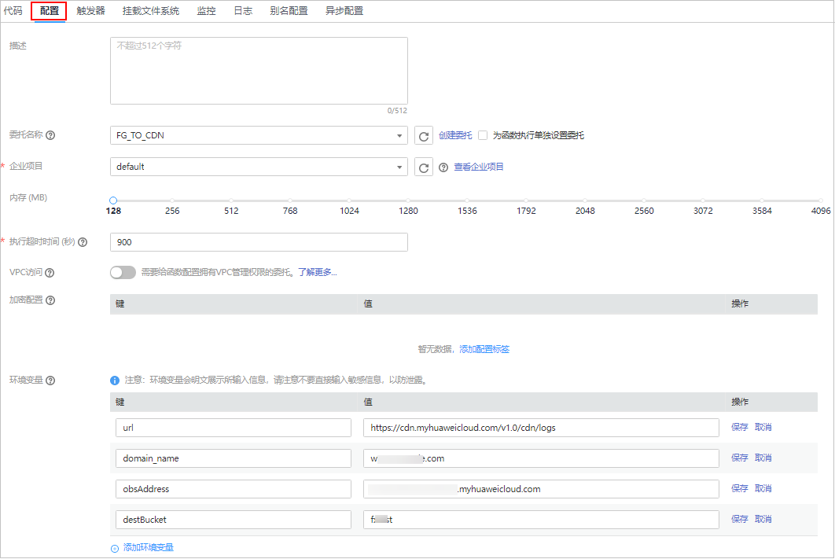Click 保存 in the obsAddress row

(740, 488)
